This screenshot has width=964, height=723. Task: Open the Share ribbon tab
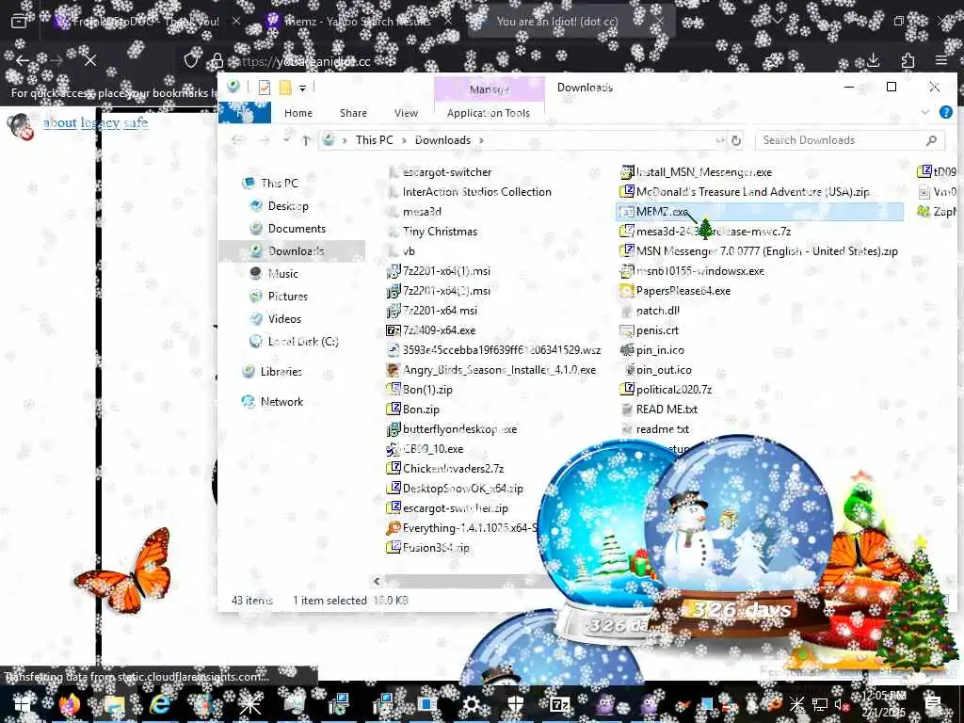(x=354, y=113)
